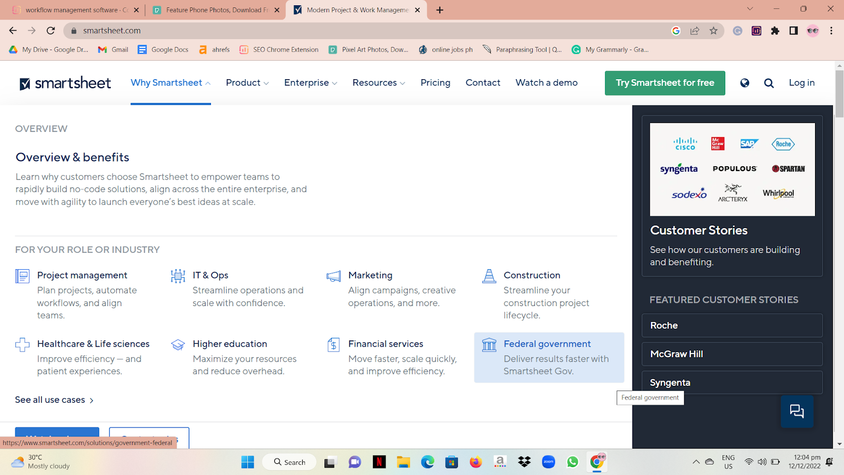Open the Construction solution
This screenshot has width=844, height=475.
click(x=532, y=275)
